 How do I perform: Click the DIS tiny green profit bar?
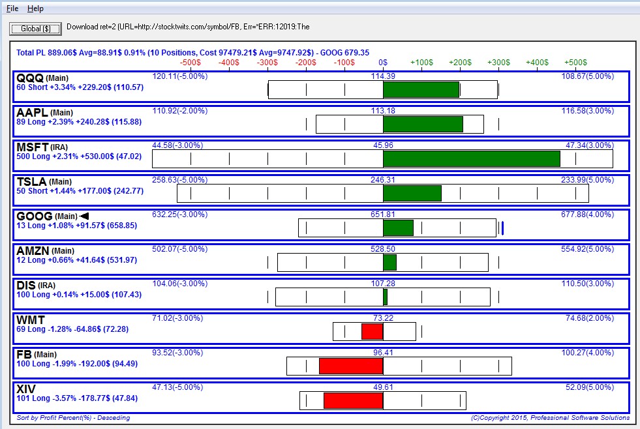pyautogui.click(x=386, y=297)
